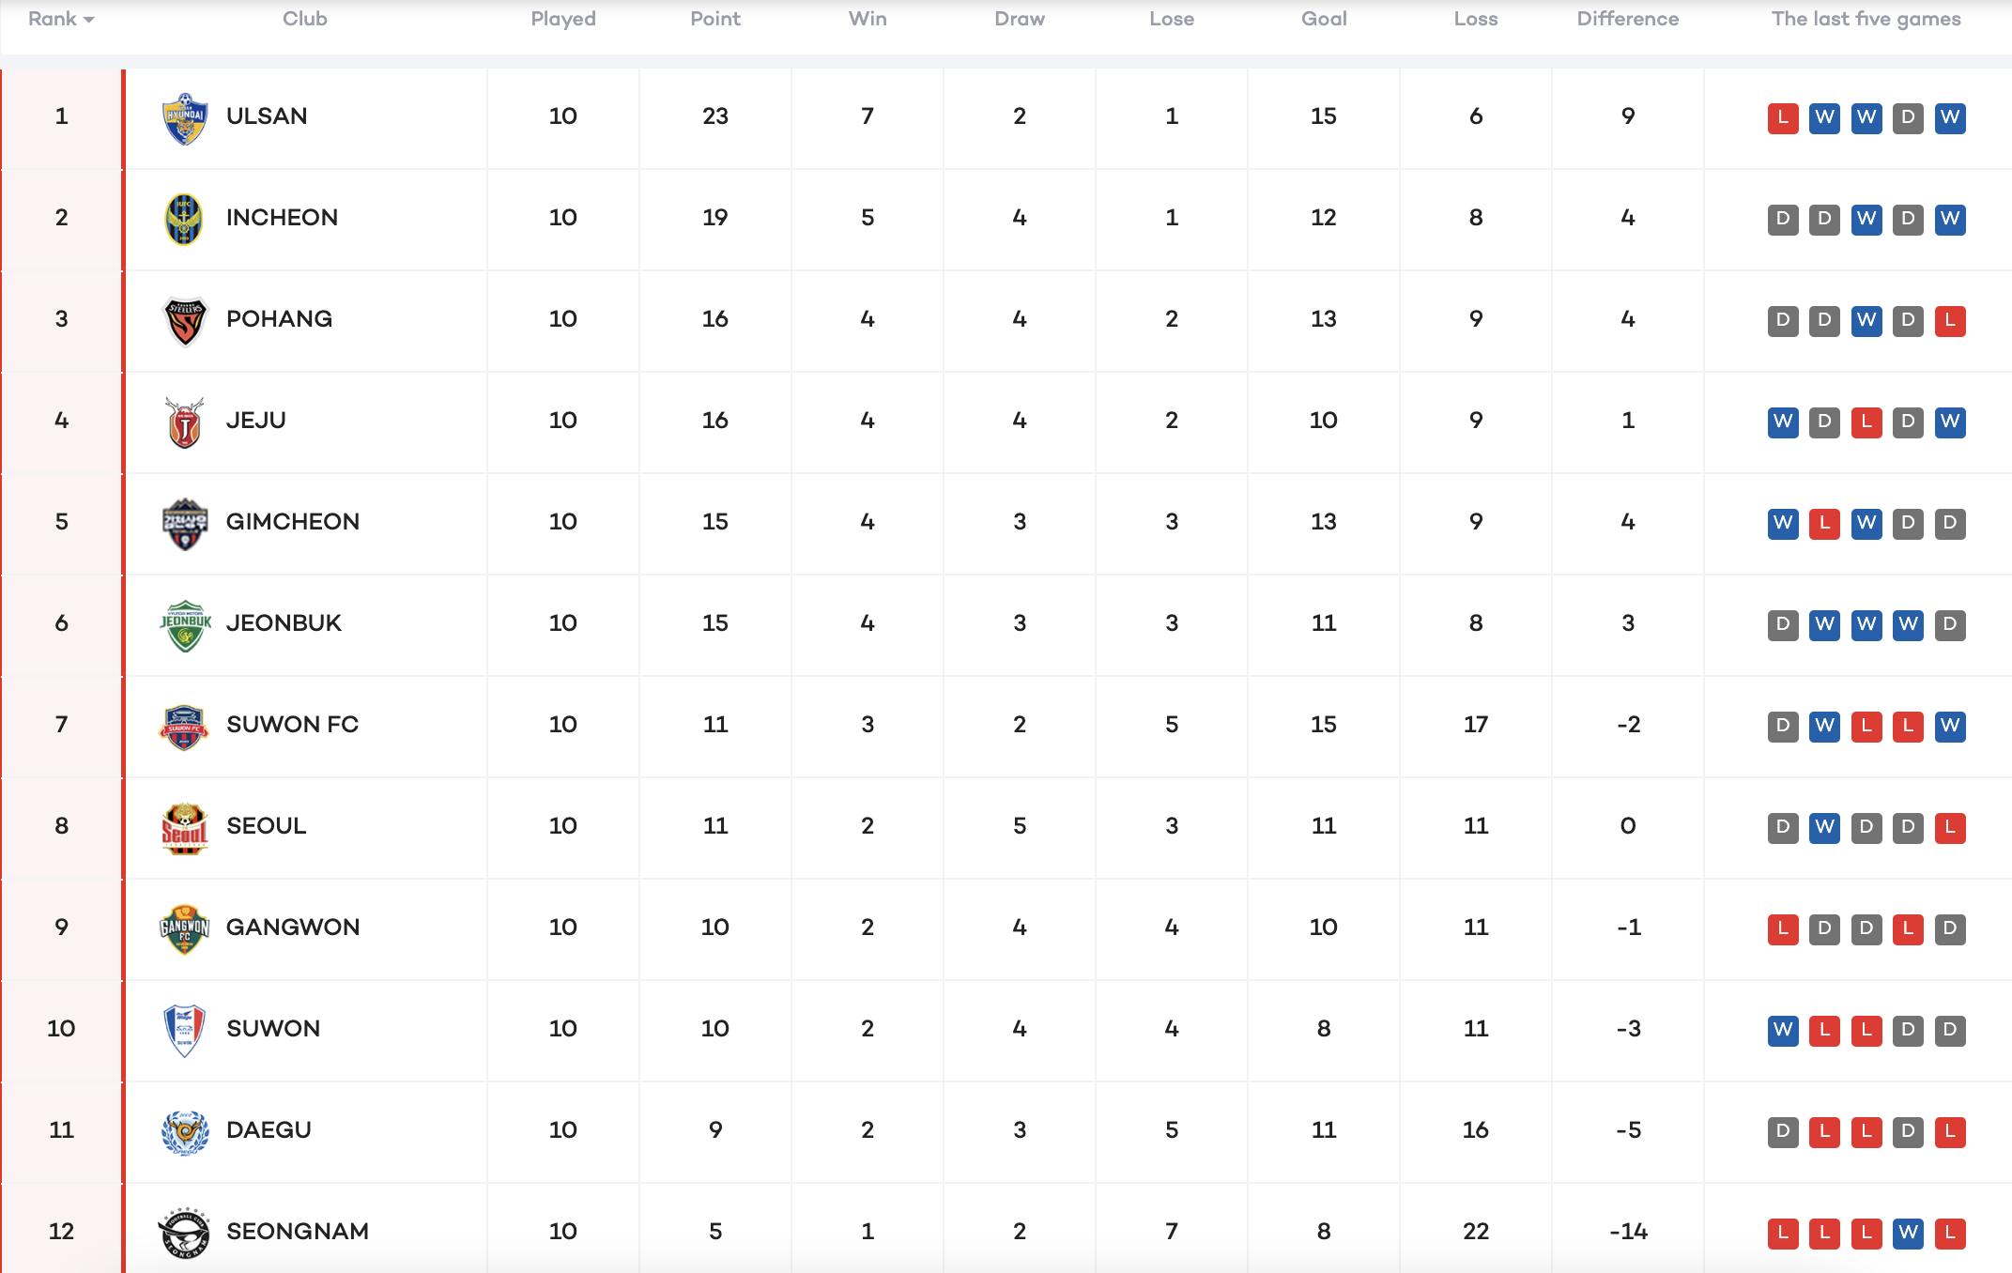Open the JEONBUK club name
Image resolution: width=2012 pixels, height=1273 pixels.
(x=284, y=623)
